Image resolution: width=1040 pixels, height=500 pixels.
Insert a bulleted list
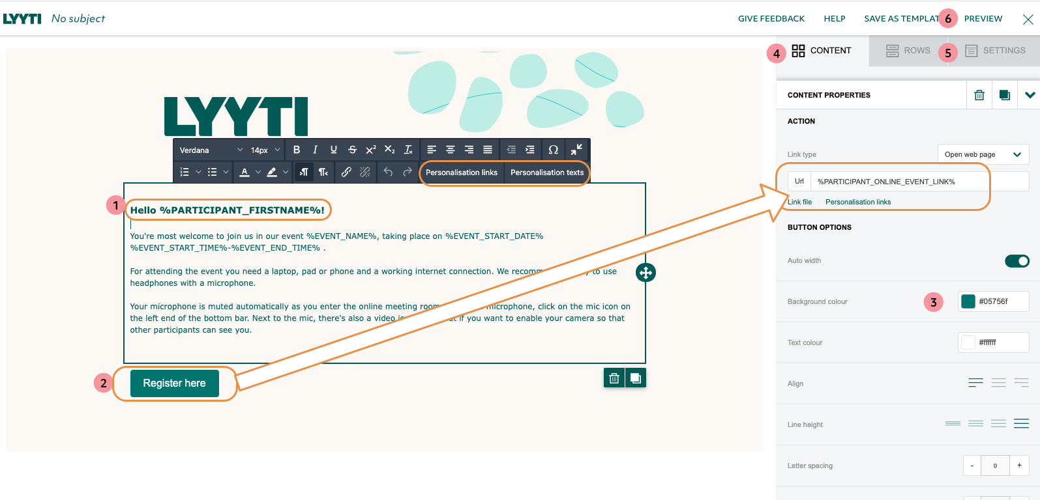pyautogui.click(x=212, y=173)
